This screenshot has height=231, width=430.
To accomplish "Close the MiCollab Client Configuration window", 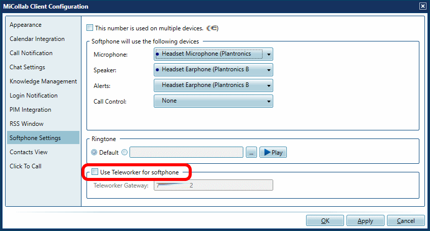I will pos(422,6).
